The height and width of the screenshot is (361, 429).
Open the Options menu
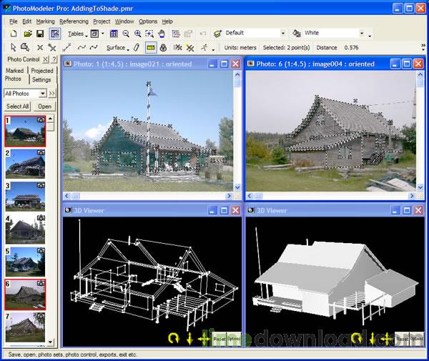(148, 21)
